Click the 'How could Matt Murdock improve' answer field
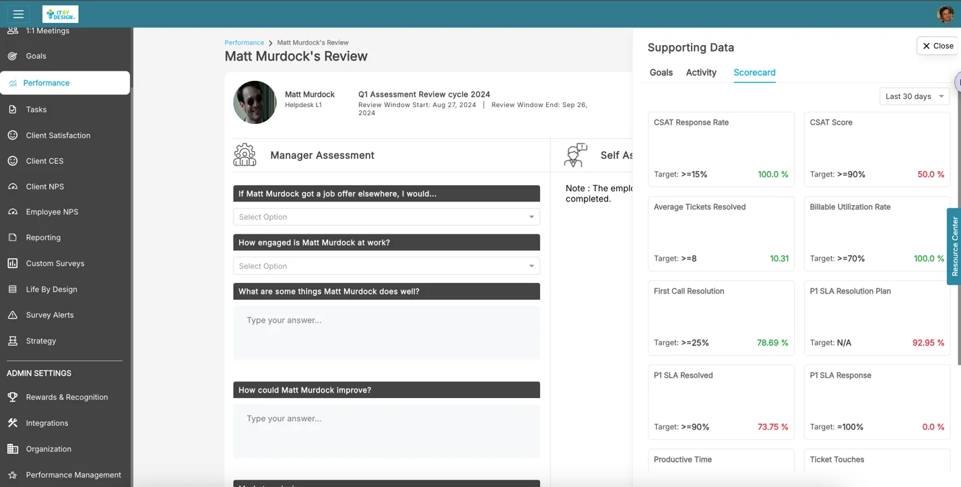Viewport: 961px width, 487px height. pyautogui.click(x=387, y=431)
